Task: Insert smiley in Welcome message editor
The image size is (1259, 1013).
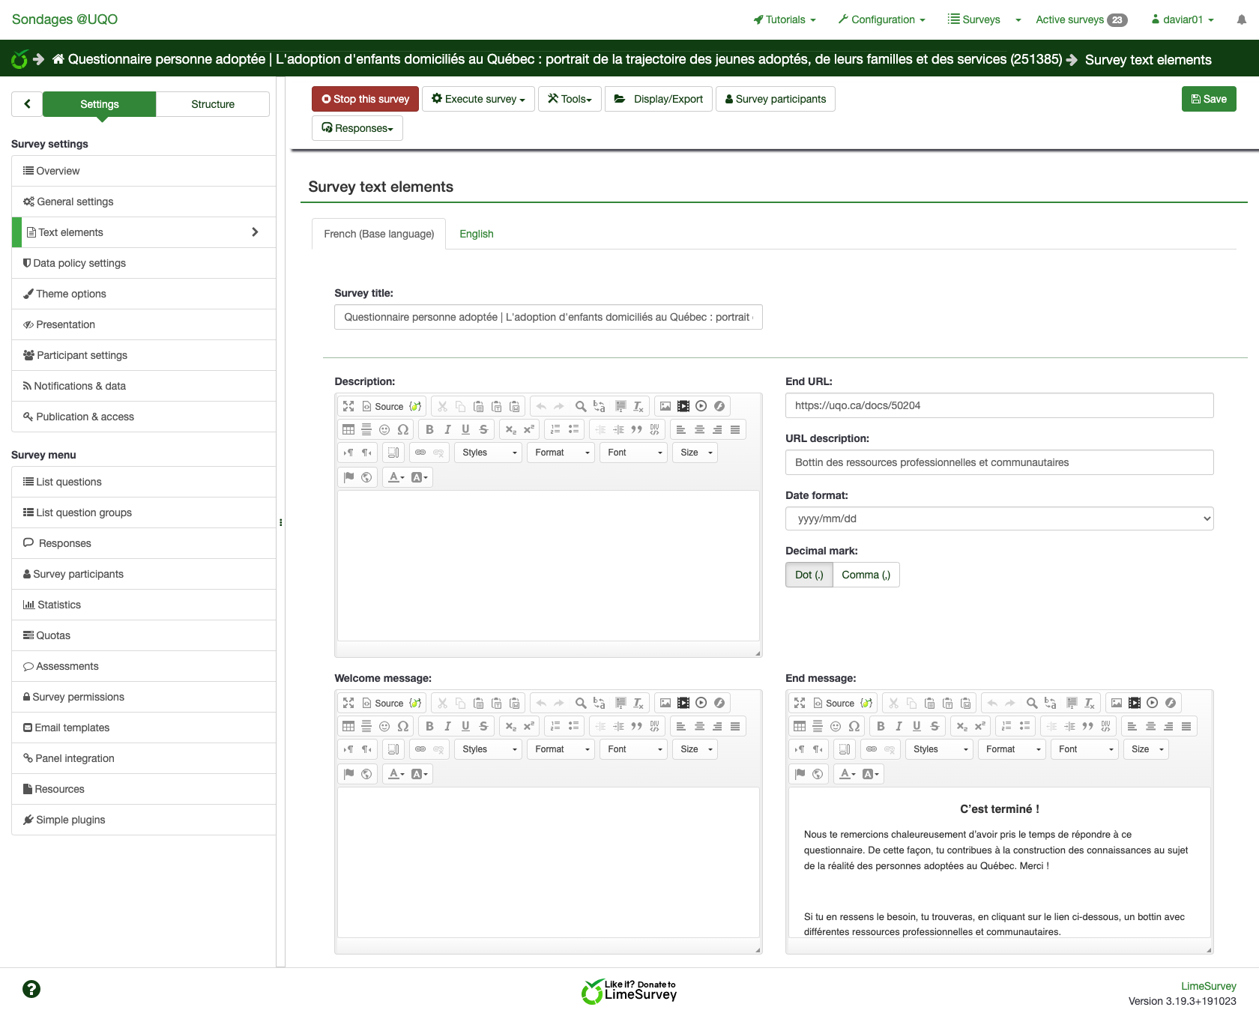Action: (384, 726)
